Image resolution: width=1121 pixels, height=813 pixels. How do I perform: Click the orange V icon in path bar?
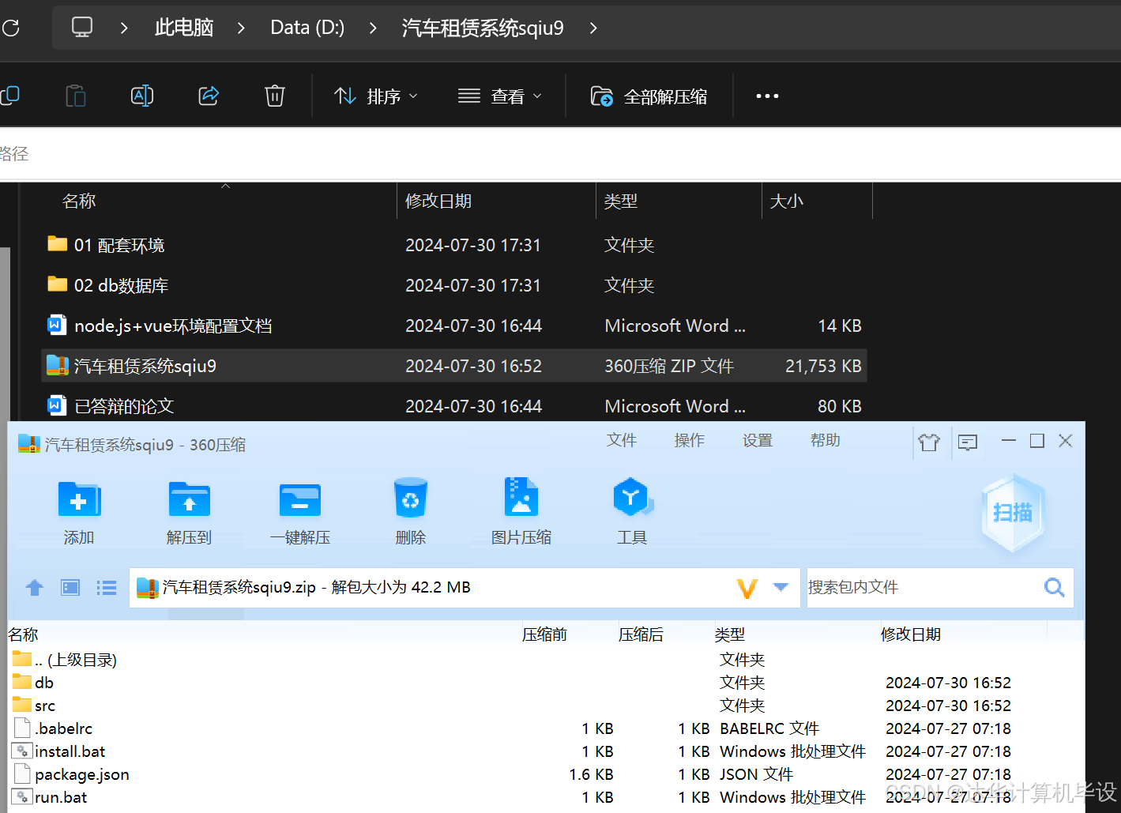point(747,588)
